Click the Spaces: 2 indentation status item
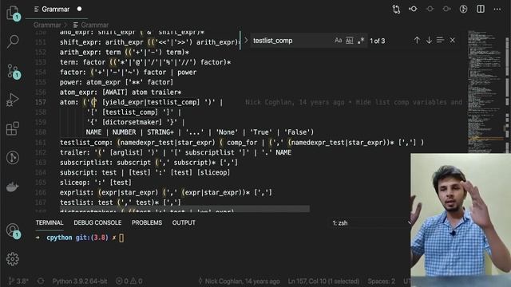 click(381, 281)
